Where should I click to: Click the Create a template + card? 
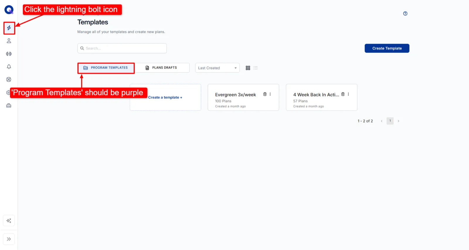[x=165, y=97]
